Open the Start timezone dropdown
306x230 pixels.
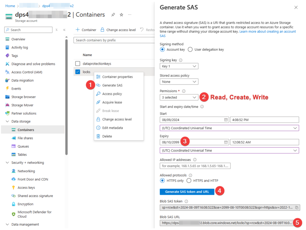(229, 128)
